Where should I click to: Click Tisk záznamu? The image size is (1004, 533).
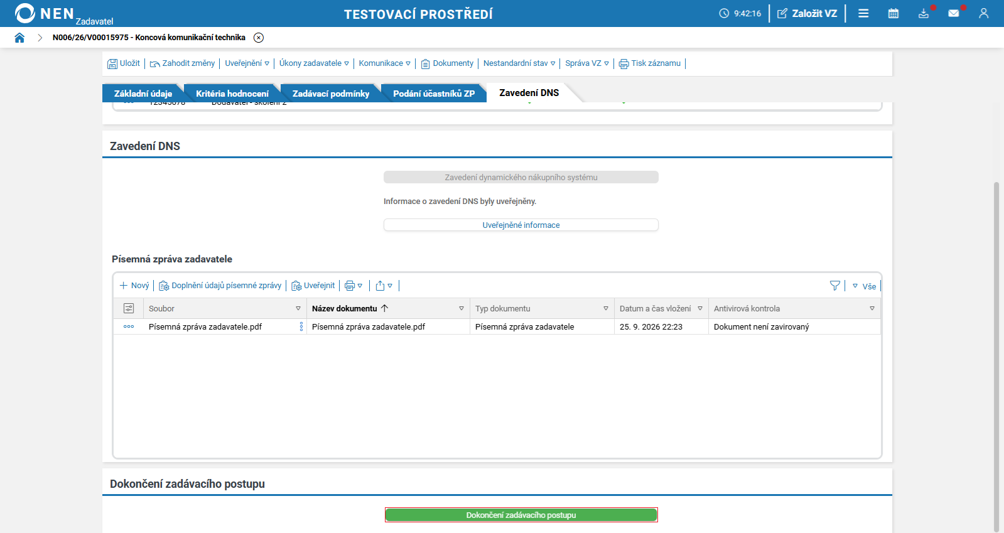tap(650, 63)
